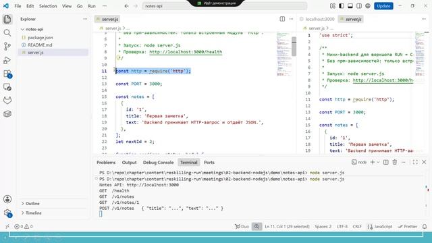Toggle primary side bar visibility
Image resolution: width=432 pixels, height=243 pixels.
342,6
